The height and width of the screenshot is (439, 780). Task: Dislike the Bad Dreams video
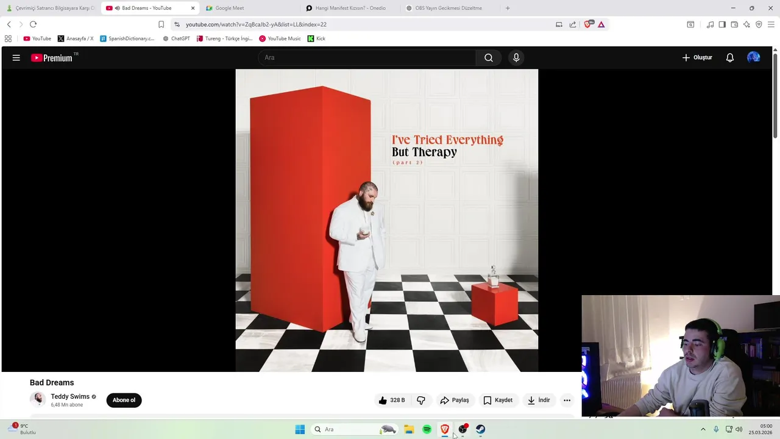[x=421, y=400]
